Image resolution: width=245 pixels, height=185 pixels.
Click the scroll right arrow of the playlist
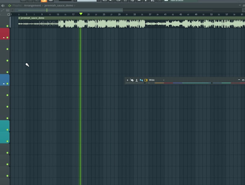243,10
